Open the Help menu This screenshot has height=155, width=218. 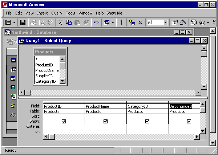(x=100, y=13)
